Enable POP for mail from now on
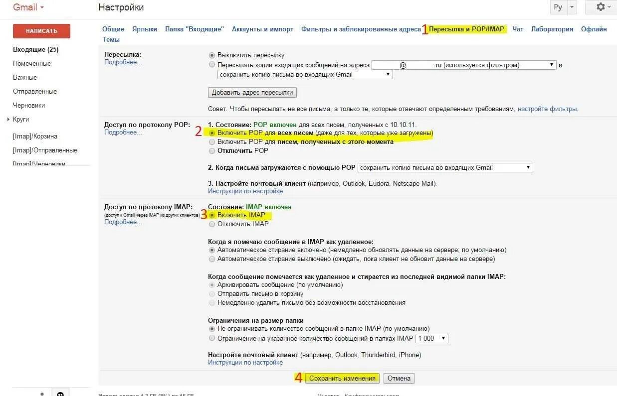The width and height of the screenshot is (617, 396). 212,142
